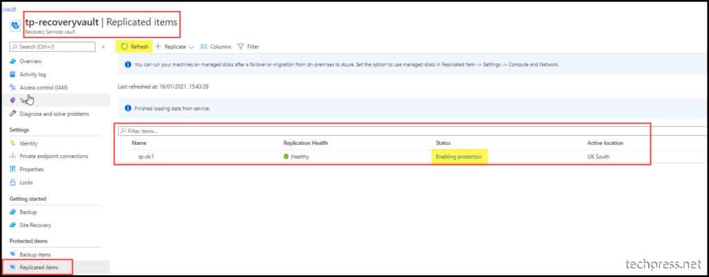Open Backup items list
Viewport: 709px width, 277px height.
[x=35, y=255]
